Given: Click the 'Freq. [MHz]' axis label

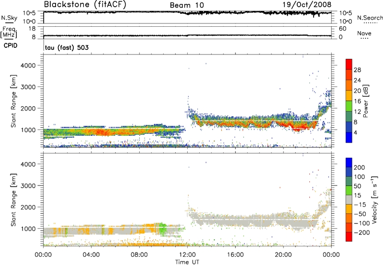Looking at the screenshot, I should [x=9, y=33].
